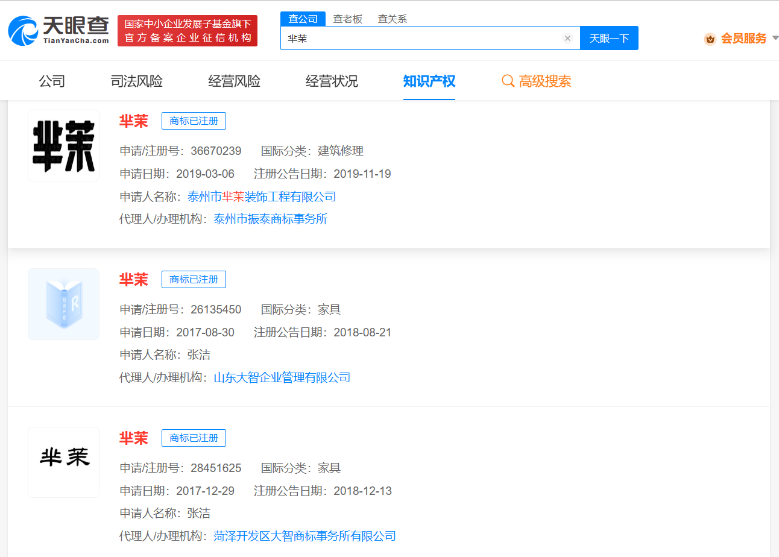Open 芈茉 title of the 36670239 entry
The width and height of the screenshot is (779, 557).
click(134, 121)
